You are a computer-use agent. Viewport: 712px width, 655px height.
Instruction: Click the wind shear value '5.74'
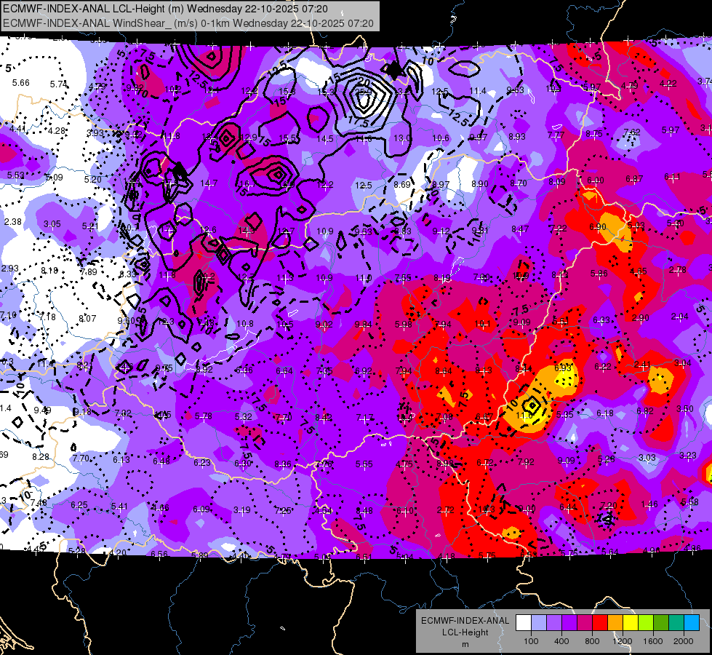(59, 84)
